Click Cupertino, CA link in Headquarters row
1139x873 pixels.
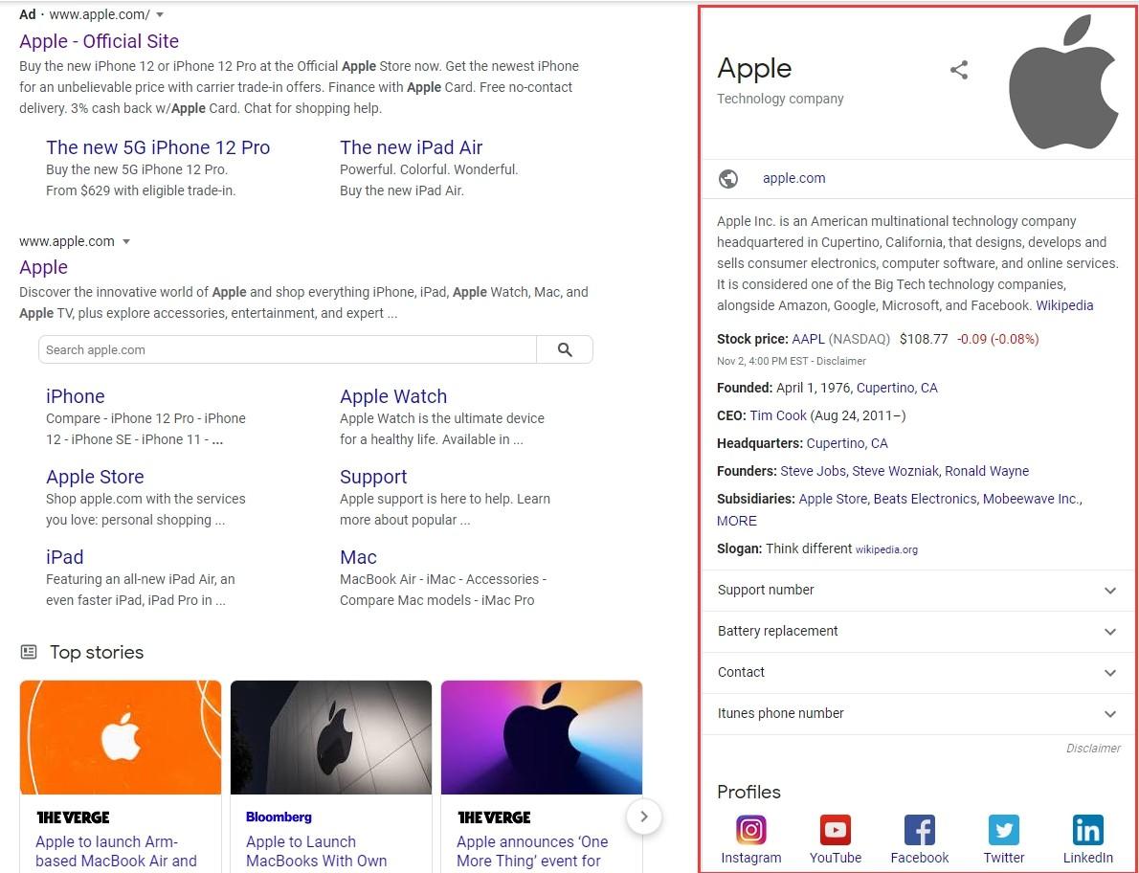click(847, 443)
